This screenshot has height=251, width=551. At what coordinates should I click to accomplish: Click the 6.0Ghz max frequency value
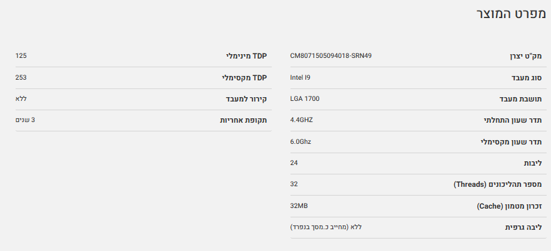tap(300, 141)
